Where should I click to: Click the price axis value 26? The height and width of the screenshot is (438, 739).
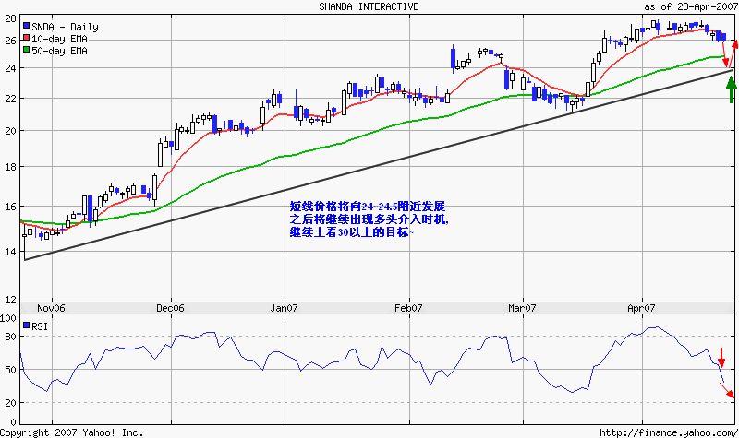pyautogui.click(x=10, y=41)
